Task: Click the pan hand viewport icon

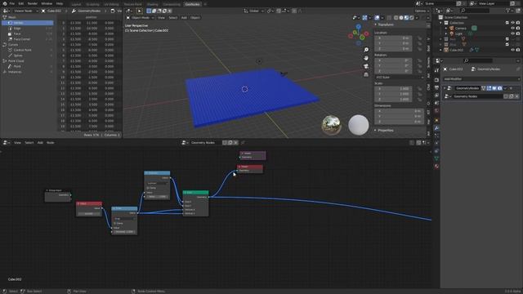Action: click(x=366, y=58)
